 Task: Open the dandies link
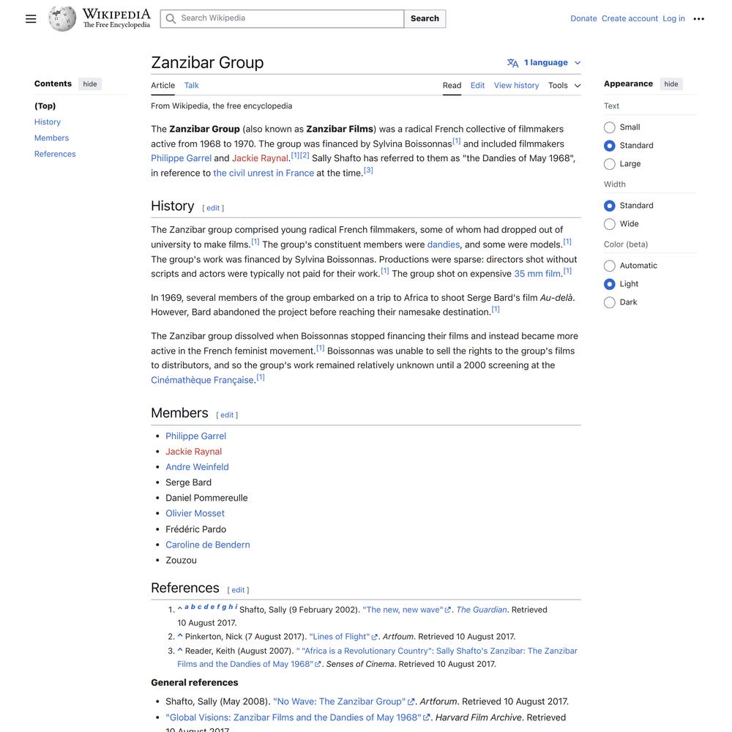[x=444, y=244]
